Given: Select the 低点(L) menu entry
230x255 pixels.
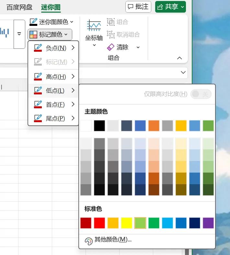Looking at the screenshot, I should [53, 90].
